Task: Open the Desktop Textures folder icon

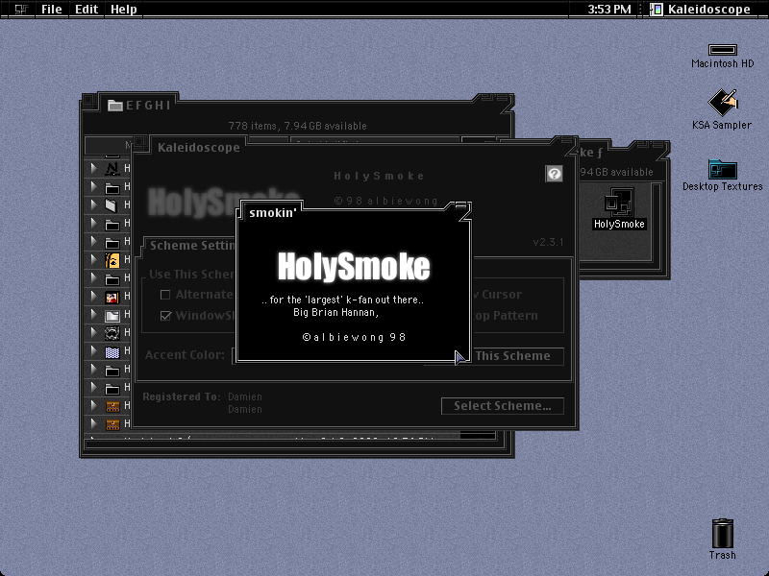Action: (723, 170)
